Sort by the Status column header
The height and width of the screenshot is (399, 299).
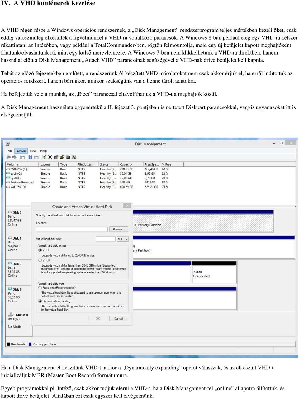(108, 164)
